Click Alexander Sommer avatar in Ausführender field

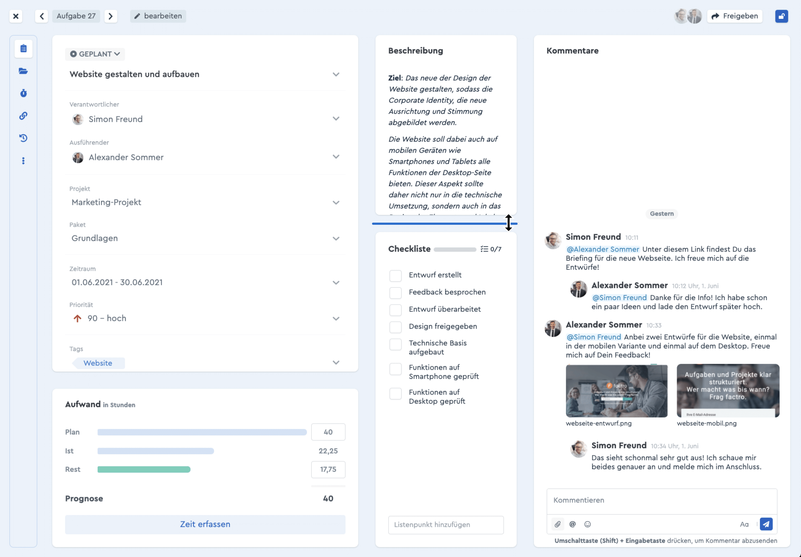(77, 157)
